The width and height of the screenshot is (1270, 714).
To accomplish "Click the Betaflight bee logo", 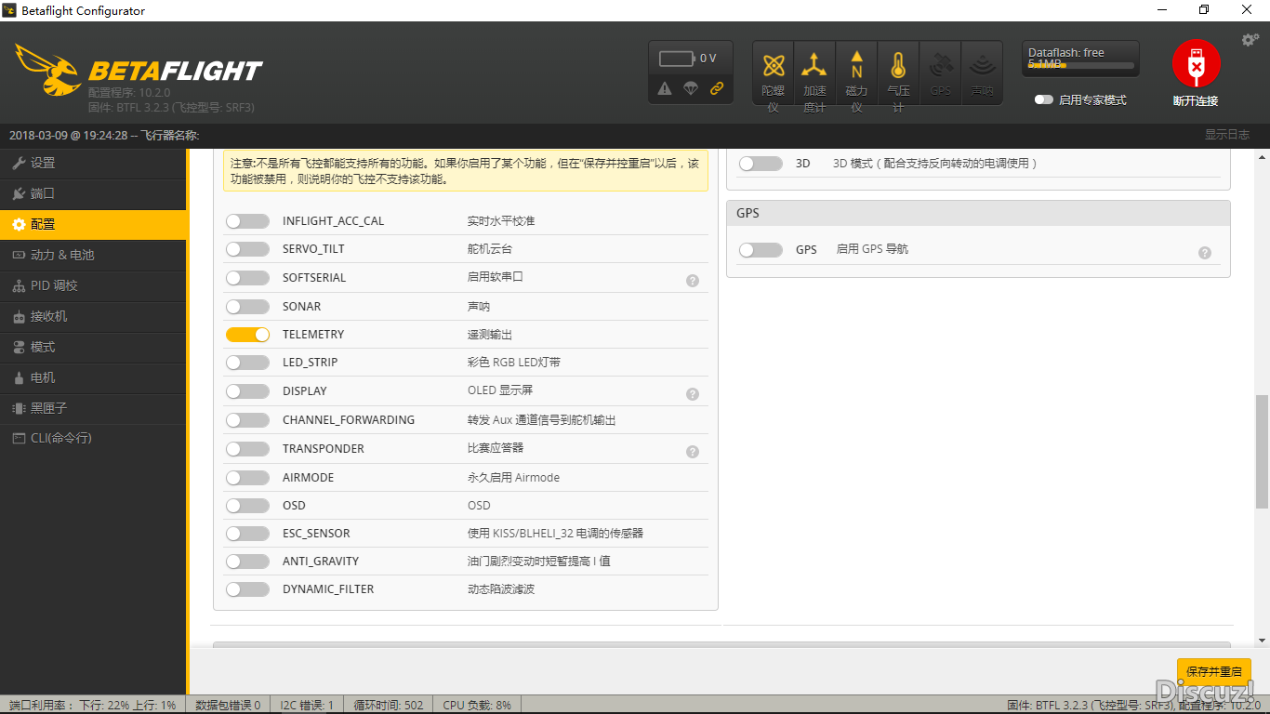I will click(46, 70).
